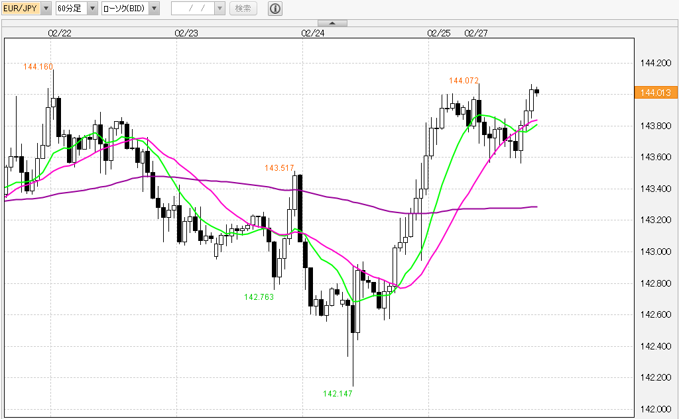The width and height of the screenshot is (679, 419).
Task: Click the 142.400 price axis label
Action: click(x=656, y=346)
